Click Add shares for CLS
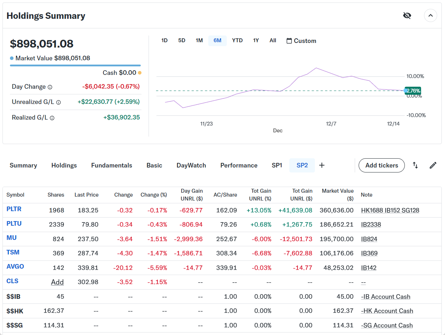 click(x=57, y=282)
